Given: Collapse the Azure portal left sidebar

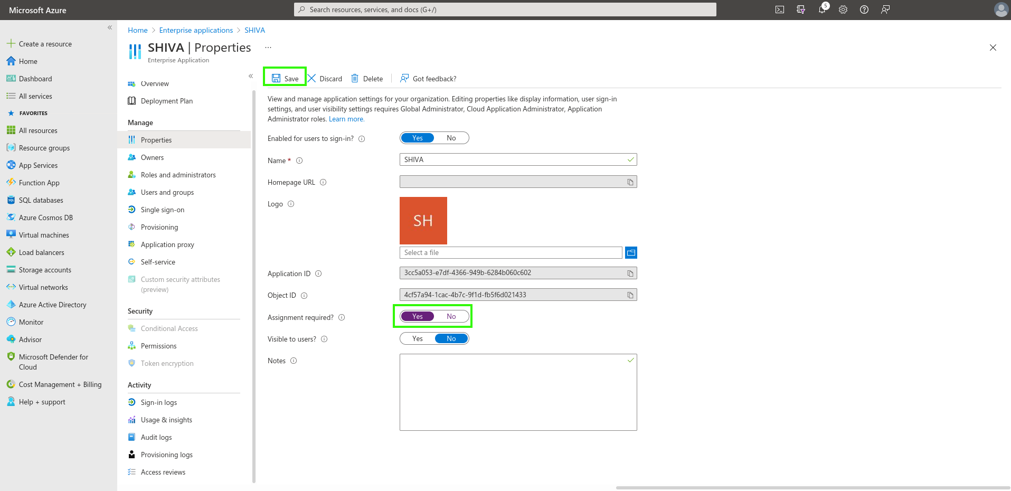Looking at the screenshot, I should pos(110,27).
